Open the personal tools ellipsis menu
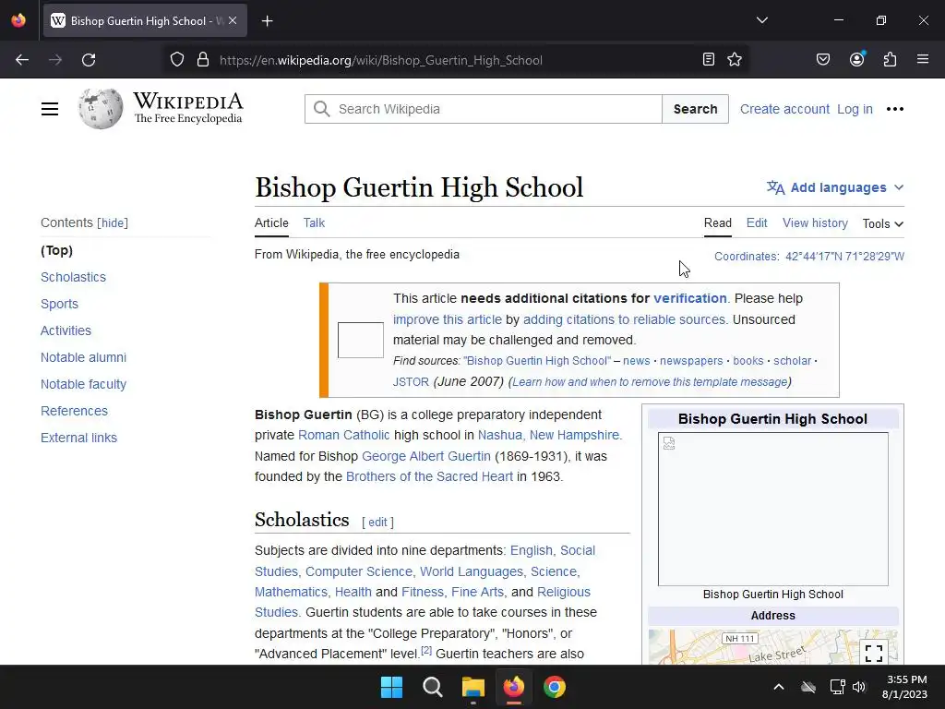Screen dimensions: 945x709 tap(895, 109)
